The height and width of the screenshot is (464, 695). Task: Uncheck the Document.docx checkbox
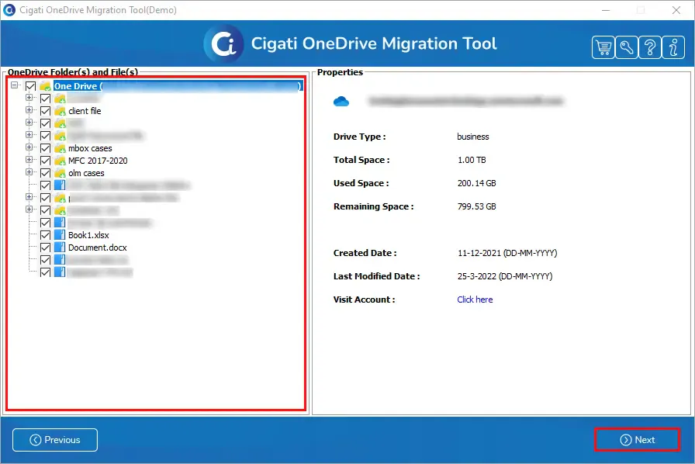click(x=45, y=248)
